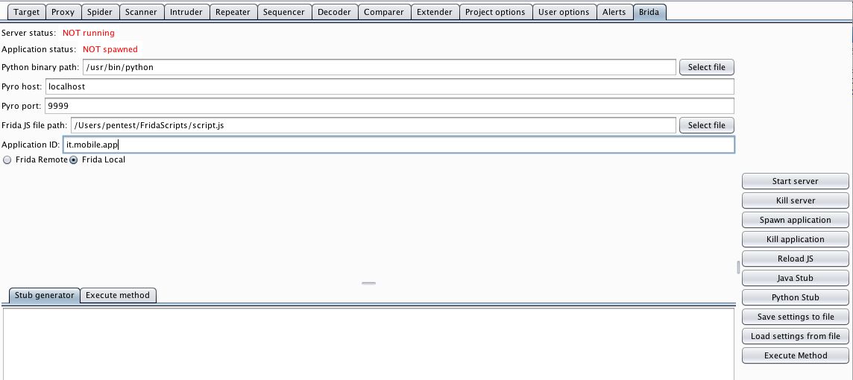Viewport: 853px width, 380px height.
Task: Click the Start server button
Action: click(x=795, y=181)
